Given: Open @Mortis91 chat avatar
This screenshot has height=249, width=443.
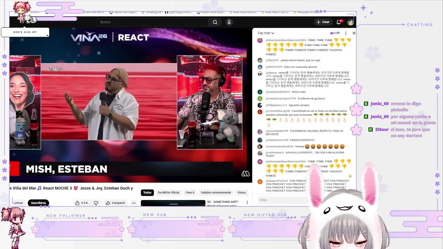Looking at the screenshot, I should pyautogui.click(x=260, y=60).
